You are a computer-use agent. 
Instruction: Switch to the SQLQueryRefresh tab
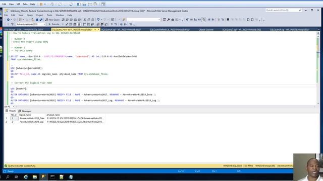(170, 30)
